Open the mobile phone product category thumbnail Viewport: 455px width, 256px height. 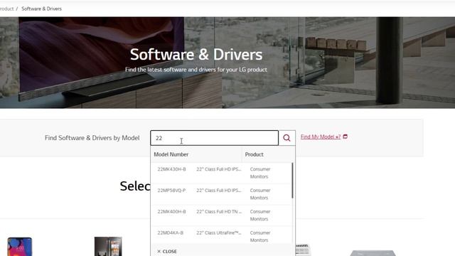20,247
